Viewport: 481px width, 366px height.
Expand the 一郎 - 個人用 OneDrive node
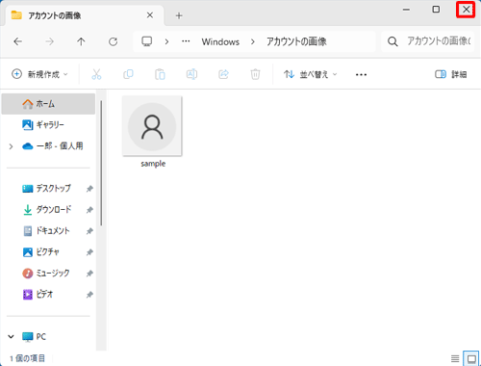click(x=11, y=146)
